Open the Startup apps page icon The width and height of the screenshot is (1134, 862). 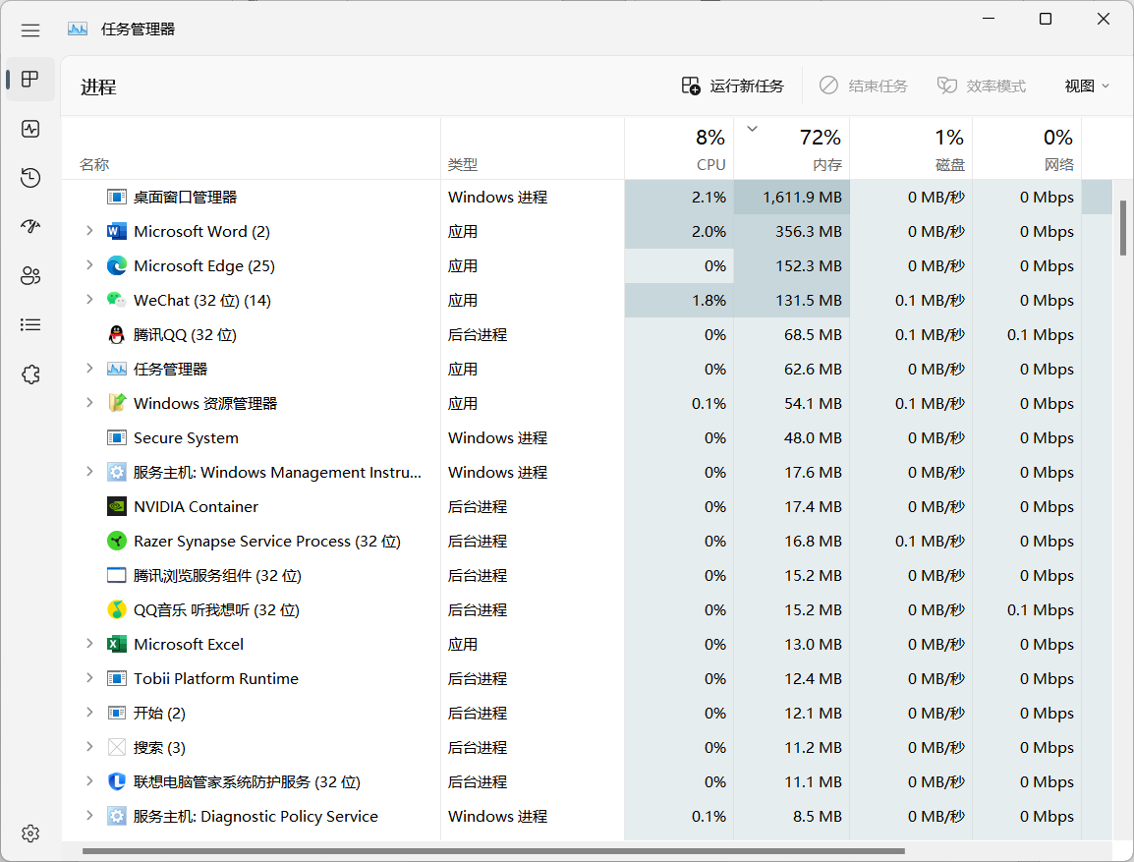tap(30, 226)
